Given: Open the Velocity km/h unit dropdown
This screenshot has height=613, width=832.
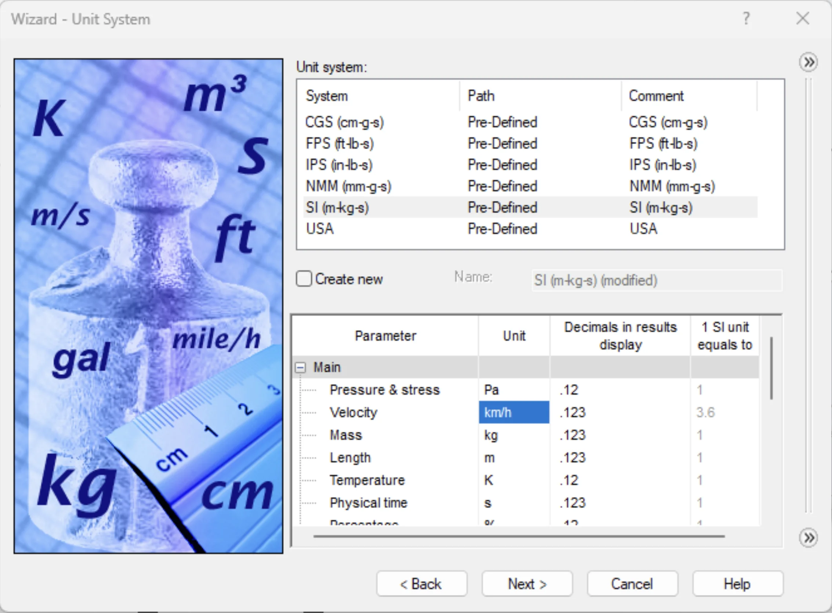Looking at the screenshot, I should pos(514,412).
